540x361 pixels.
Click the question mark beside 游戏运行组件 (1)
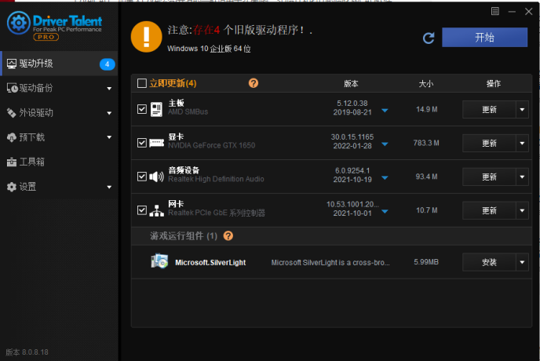(228, 235)
